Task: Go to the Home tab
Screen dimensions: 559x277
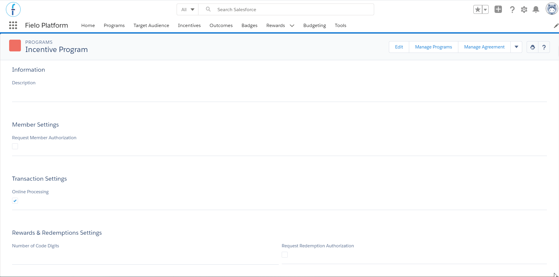Action: [x=88, y=26]
